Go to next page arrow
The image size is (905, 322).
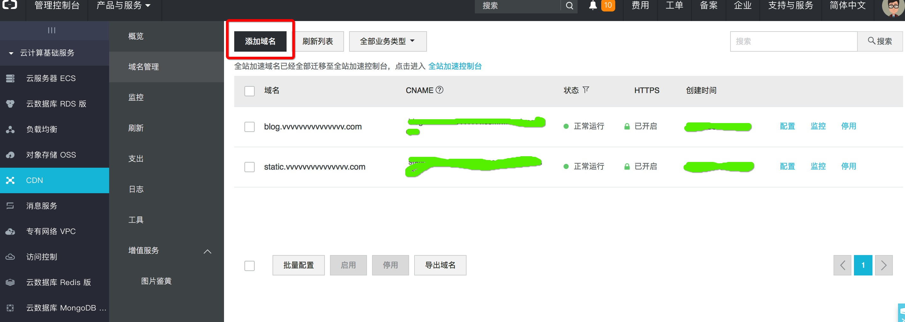point(884,265)
